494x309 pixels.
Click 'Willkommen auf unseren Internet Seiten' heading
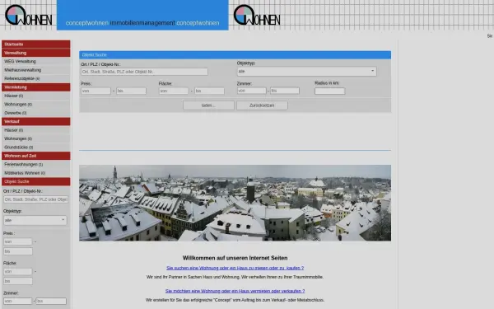coord(235,258)
